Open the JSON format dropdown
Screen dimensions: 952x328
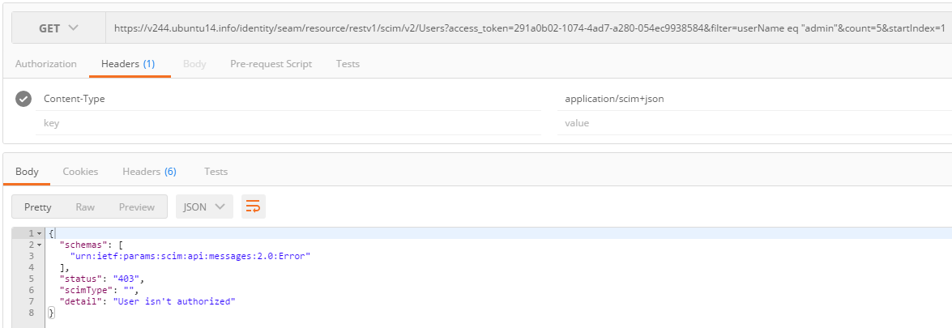pyautogui.click(x=204, y=207)
